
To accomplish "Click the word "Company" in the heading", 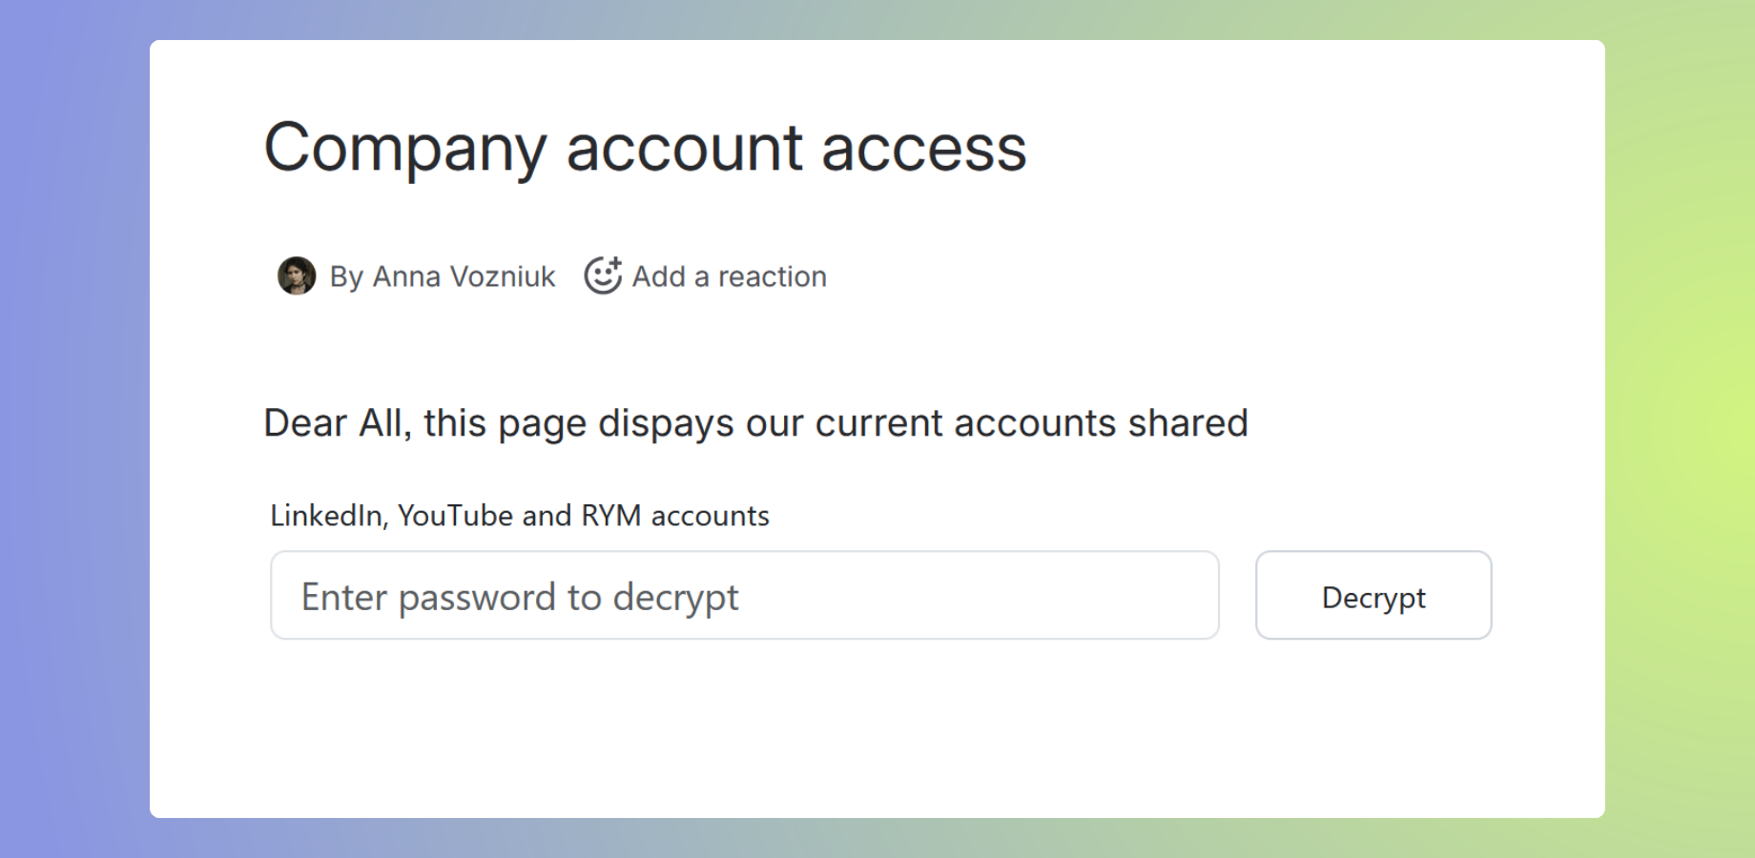I will [x=404, y=149].
